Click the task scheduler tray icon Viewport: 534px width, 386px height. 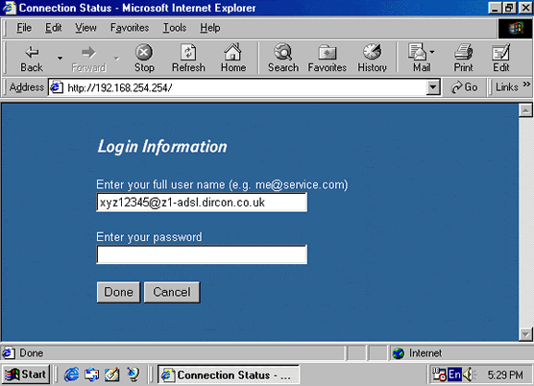click(439, 374)
